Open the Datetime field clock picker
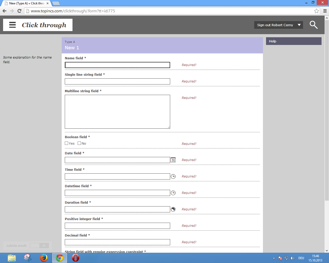 pos(173,193)
